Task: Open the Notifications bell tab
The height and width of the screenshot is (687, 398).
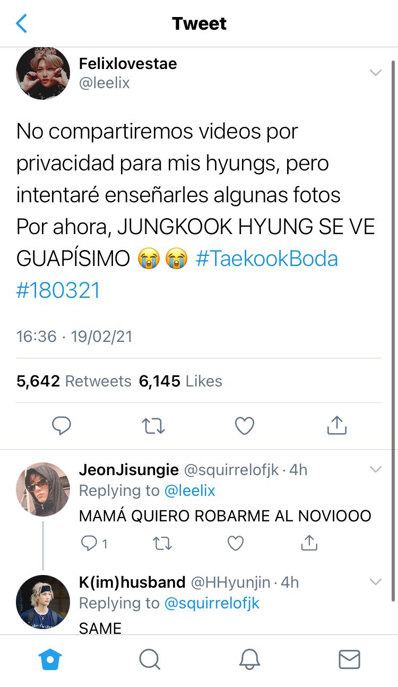Action: pos(249,659)
